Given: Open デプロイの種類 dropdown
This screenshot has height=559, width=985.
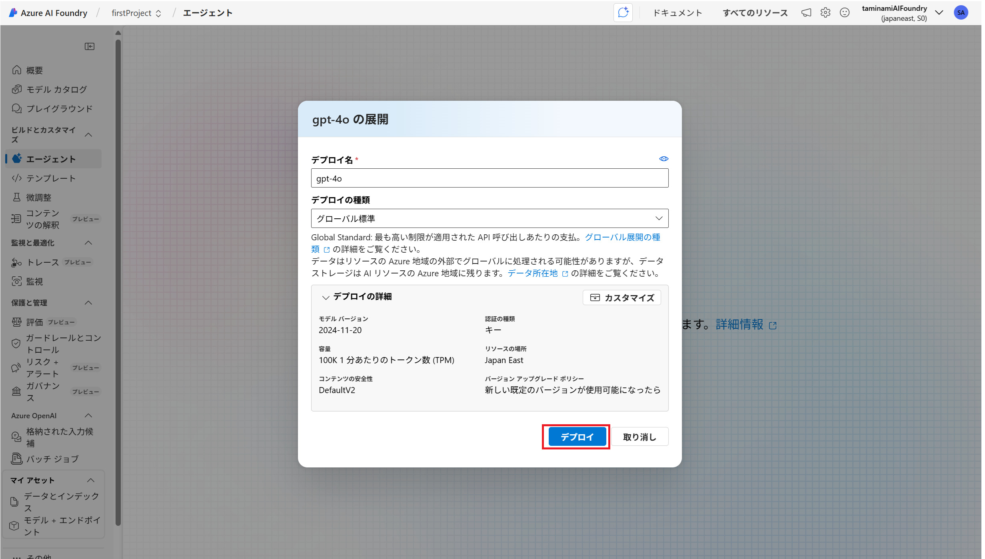Looking at the screenshot, I should [490, 218].
